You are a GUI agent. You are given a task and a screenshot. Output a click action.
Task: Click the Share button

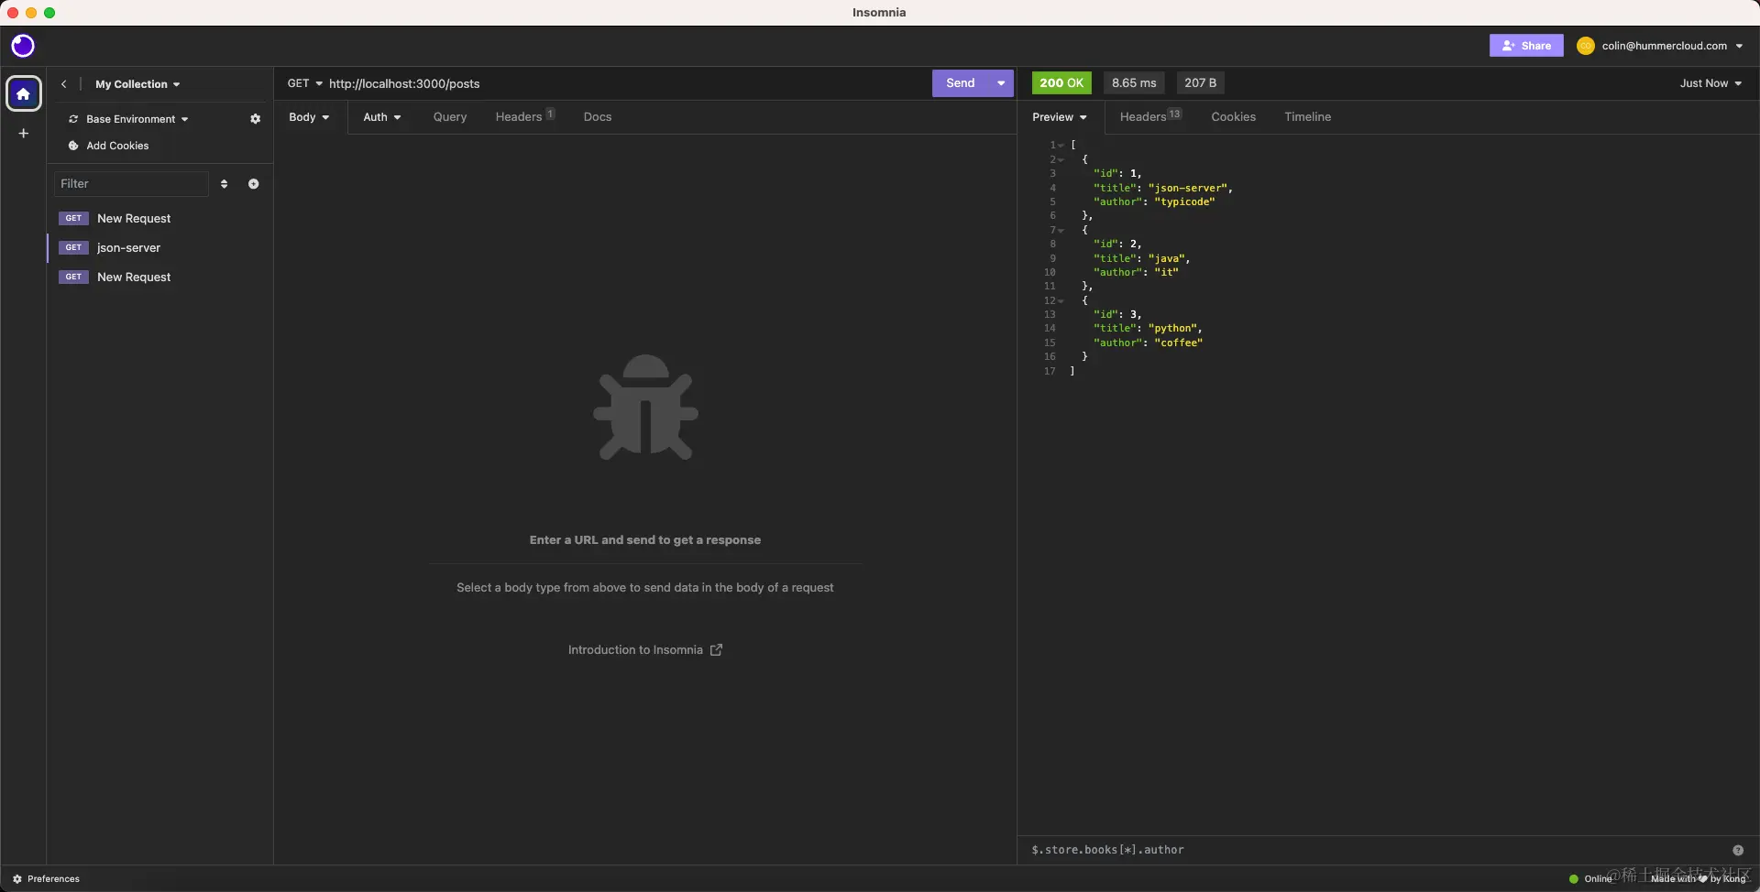click(x=1526, y=46)
